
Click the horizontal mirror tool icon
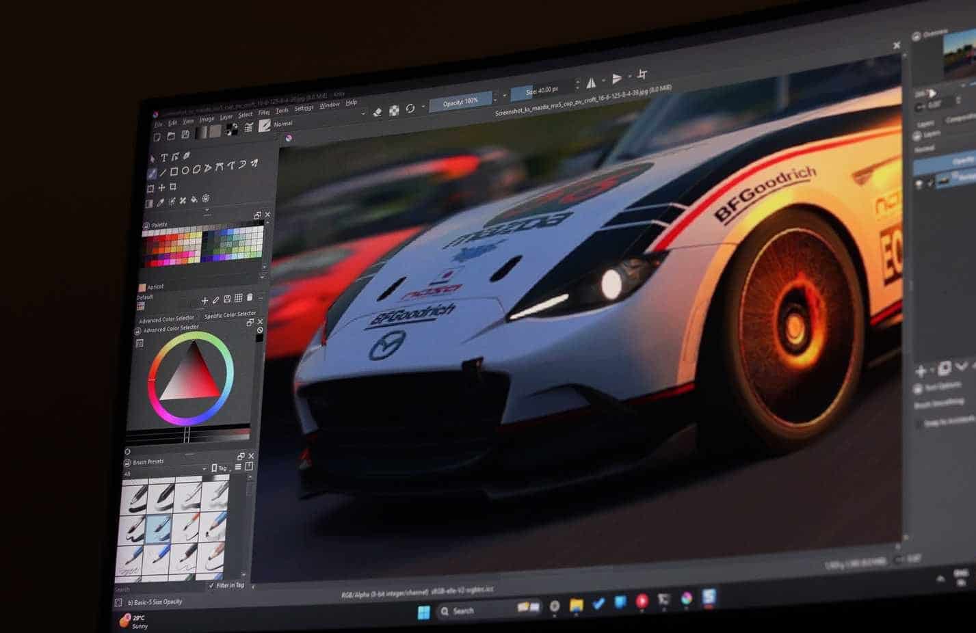point(591,83)
